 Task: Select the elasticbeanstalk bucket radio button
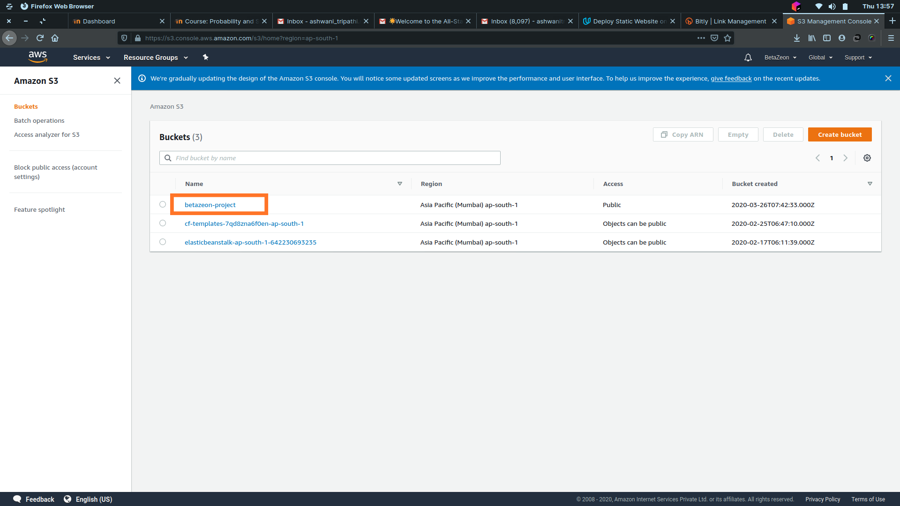163,242
